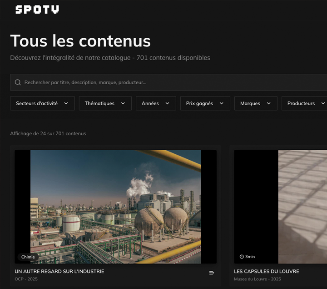Click the playlist icon on the industry card
Viewport: 327px width, 289px height.
211,273
